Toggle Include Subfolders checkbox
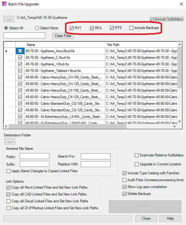This screenshot has width=186, height=225. point(153,19)
